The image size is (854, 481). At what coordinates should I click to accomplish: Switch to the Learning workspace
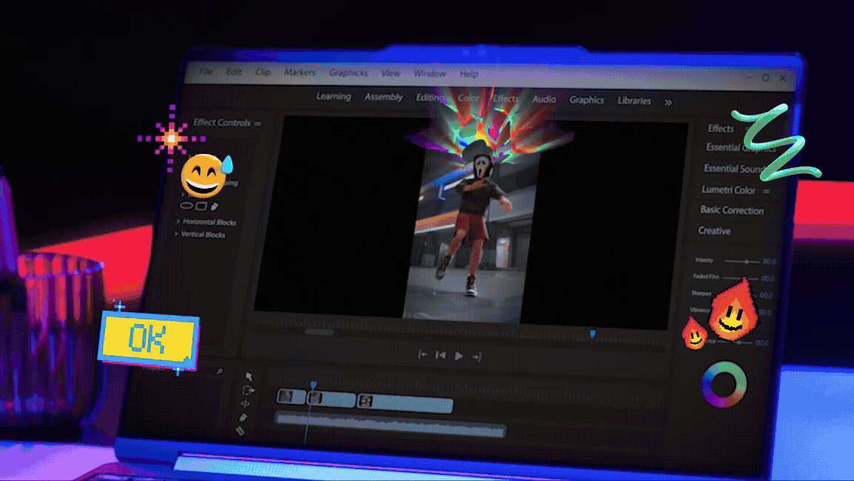point(333,96)
